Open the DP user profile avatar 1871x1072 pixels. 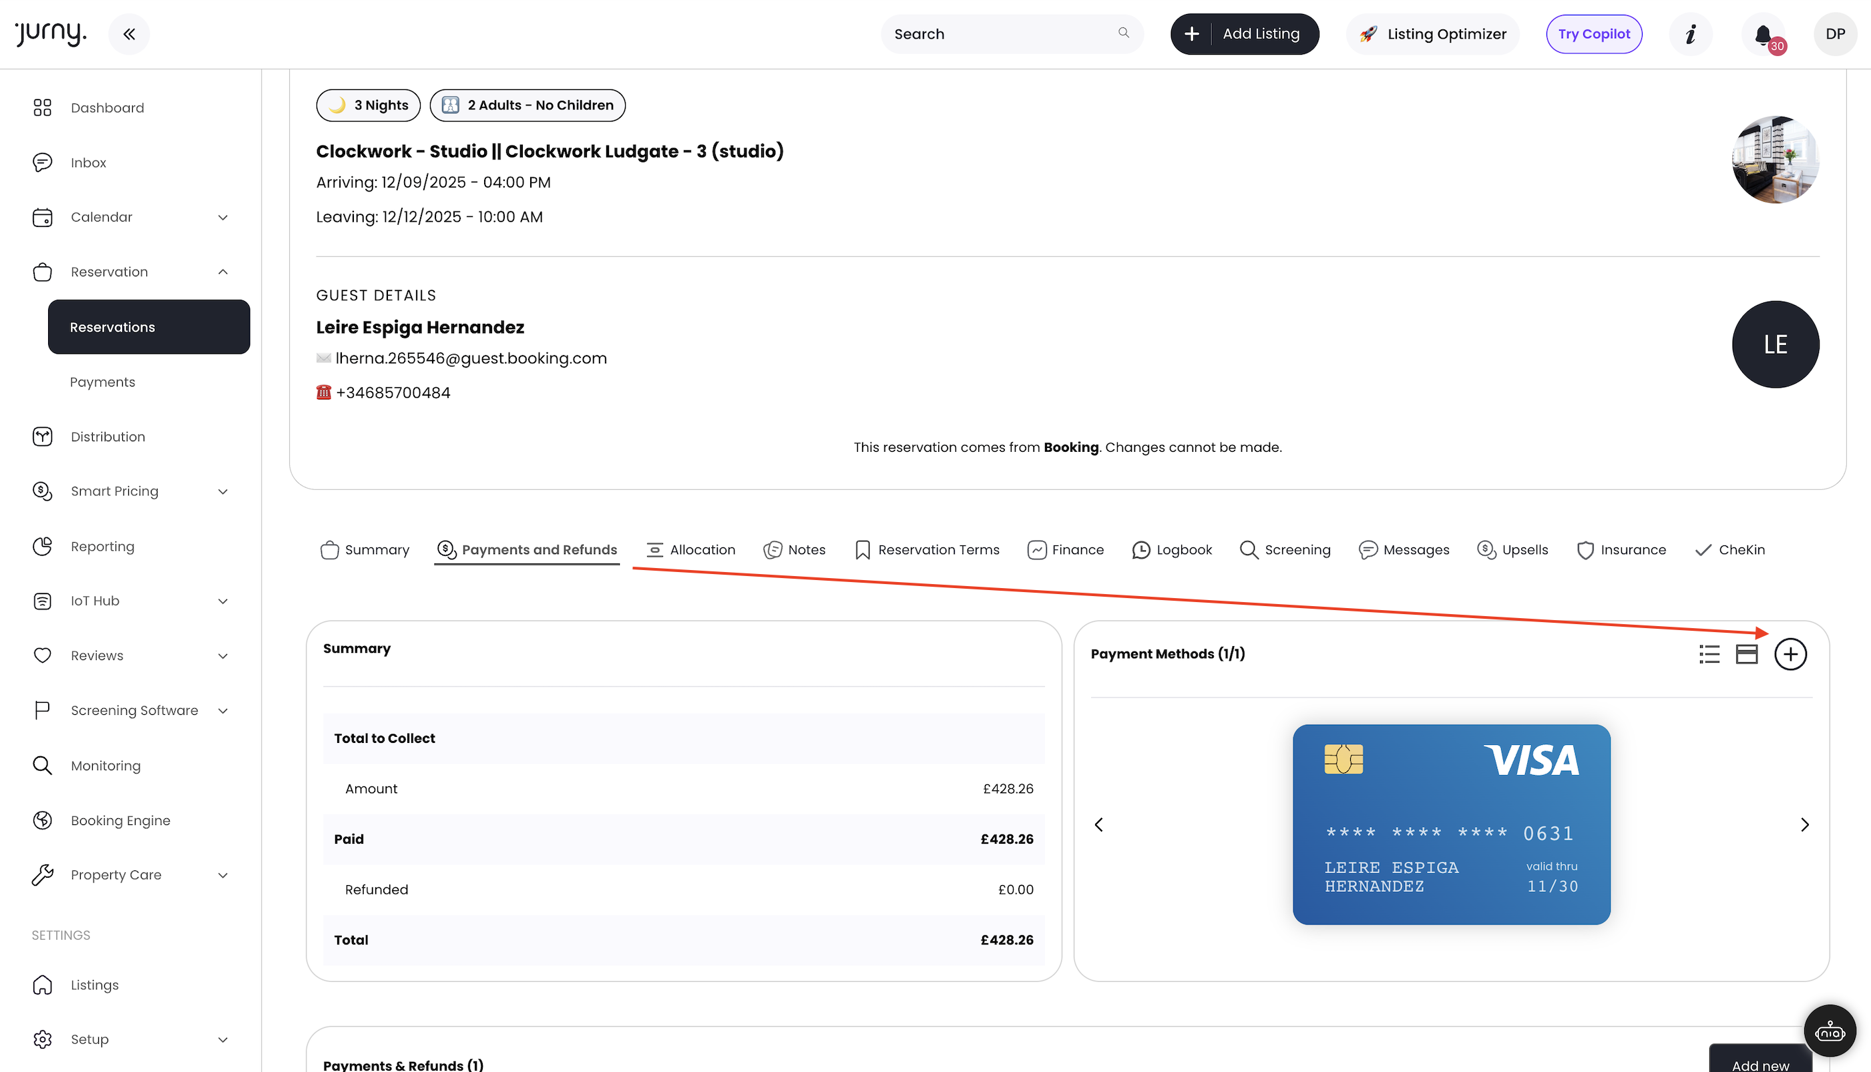[x=1835, y=34]
